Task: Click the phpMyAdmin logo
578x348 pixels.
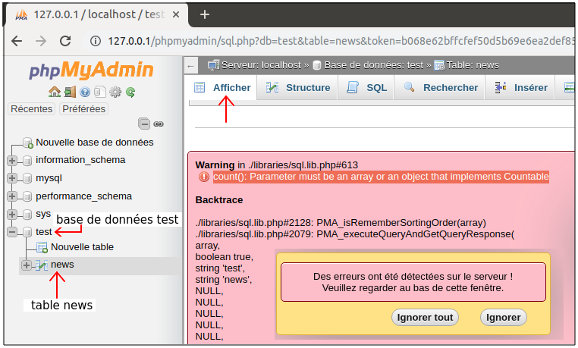Action: 91,70
